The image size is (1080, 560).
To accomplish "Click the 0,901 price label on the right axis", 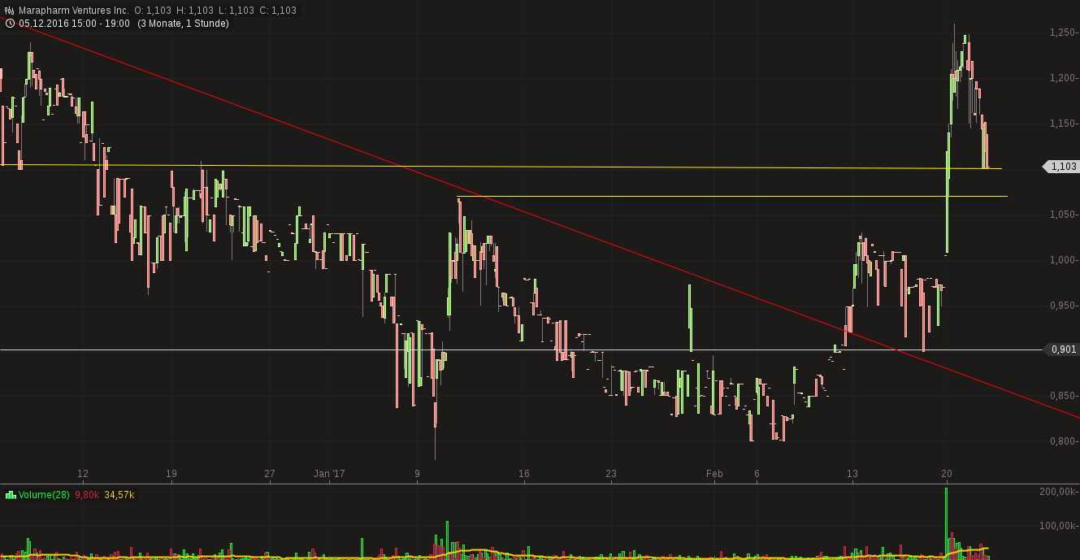I will 1061,349.
